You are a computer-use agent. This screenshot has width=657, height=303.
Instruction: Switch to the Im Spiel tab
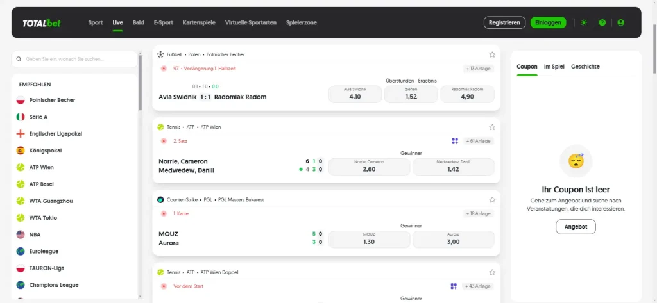(x=554, y=67)
